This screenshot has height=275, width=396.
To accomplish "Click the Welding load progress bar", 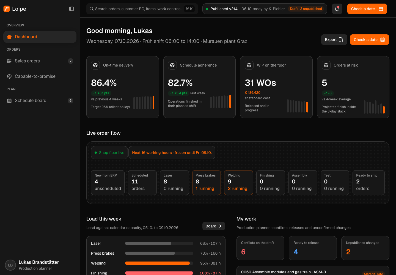I will point(159,263).
